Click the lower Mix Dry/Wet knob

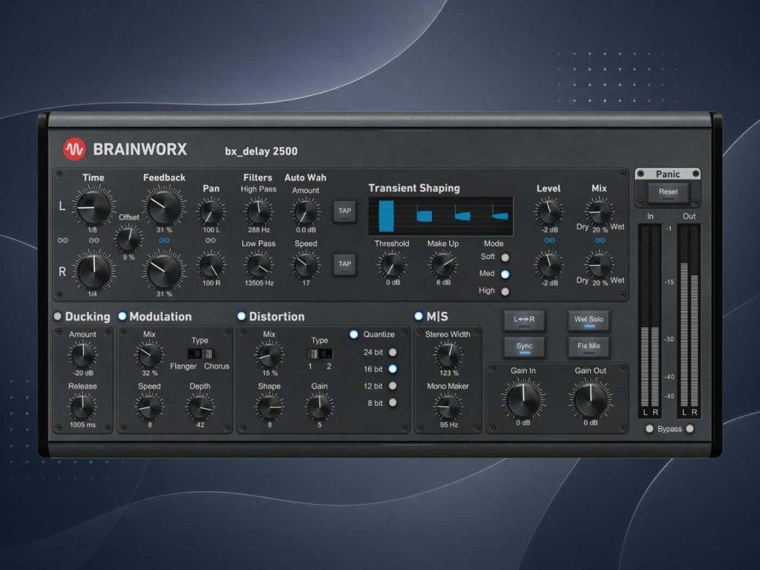[599, 265]
